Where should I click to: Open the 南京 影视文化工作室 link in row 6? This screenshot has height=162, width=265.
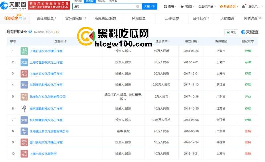tap(46, 109)
